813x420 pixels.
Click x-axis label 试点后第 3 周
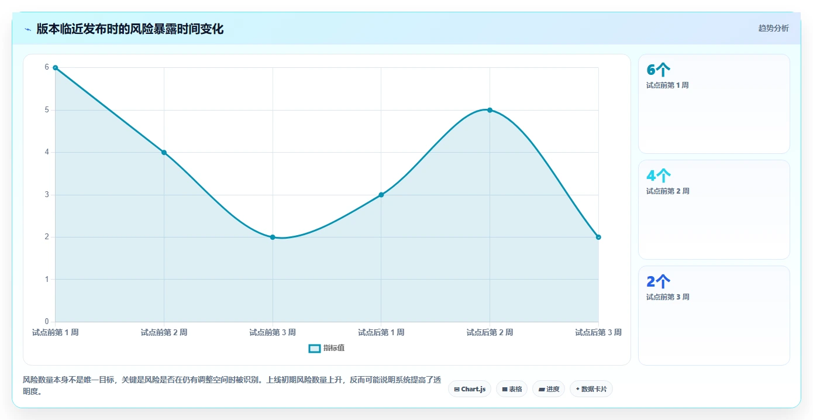[598, 332]
